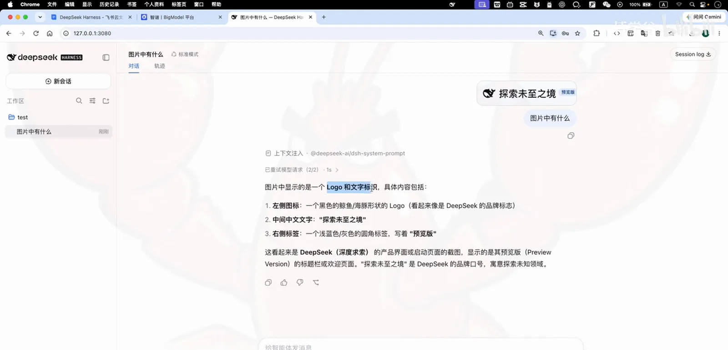Click the code brackets extension icon
Screen dimensions: 728x350
click(x=617, y=33)
